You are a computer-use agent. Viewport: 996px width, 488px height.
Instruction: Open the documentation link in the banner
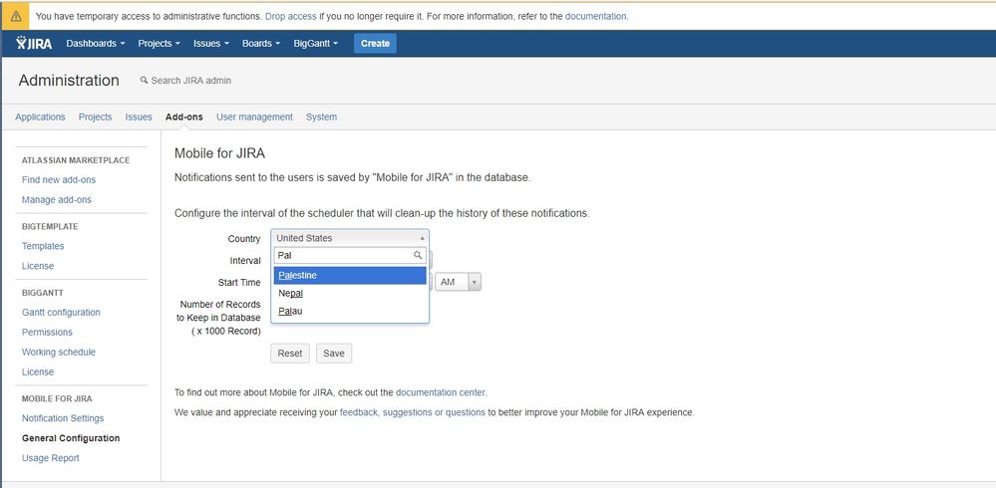(596, 17)
